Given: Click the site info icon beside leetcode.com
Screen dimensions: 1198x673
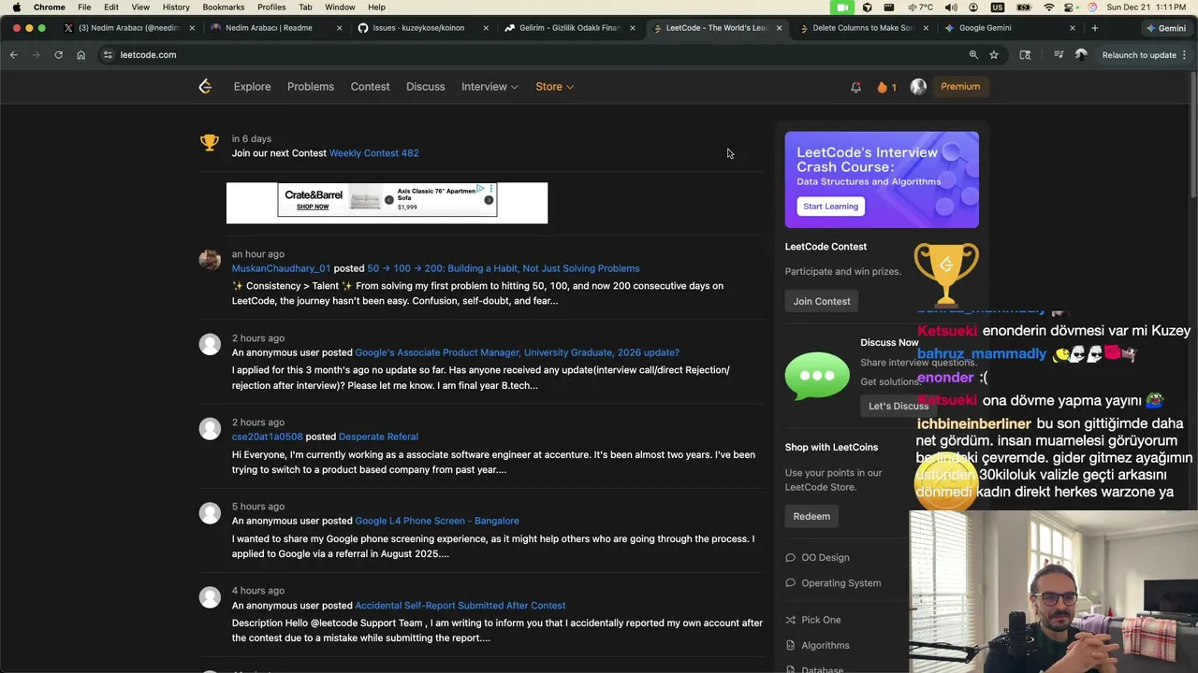Looking at the screenshot, I should pyautogui.click(x=108, y=55).
